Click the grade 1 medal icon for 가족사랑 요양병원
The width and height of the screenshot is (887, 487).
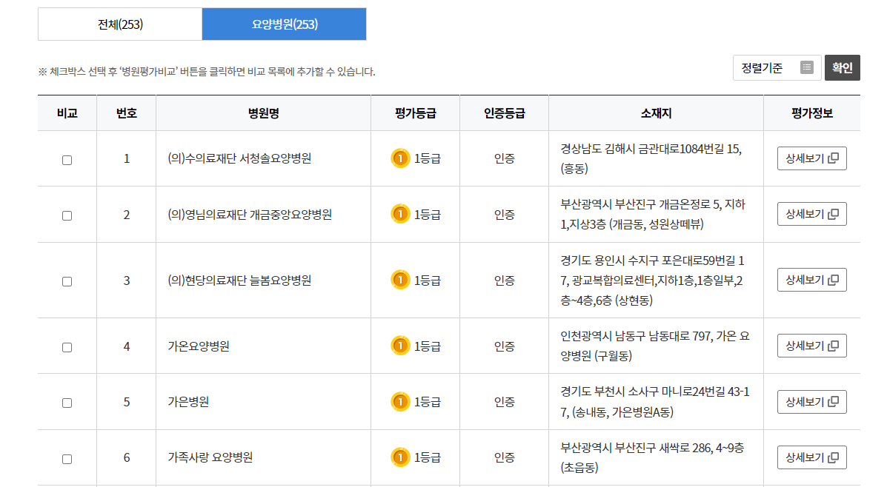400,457
